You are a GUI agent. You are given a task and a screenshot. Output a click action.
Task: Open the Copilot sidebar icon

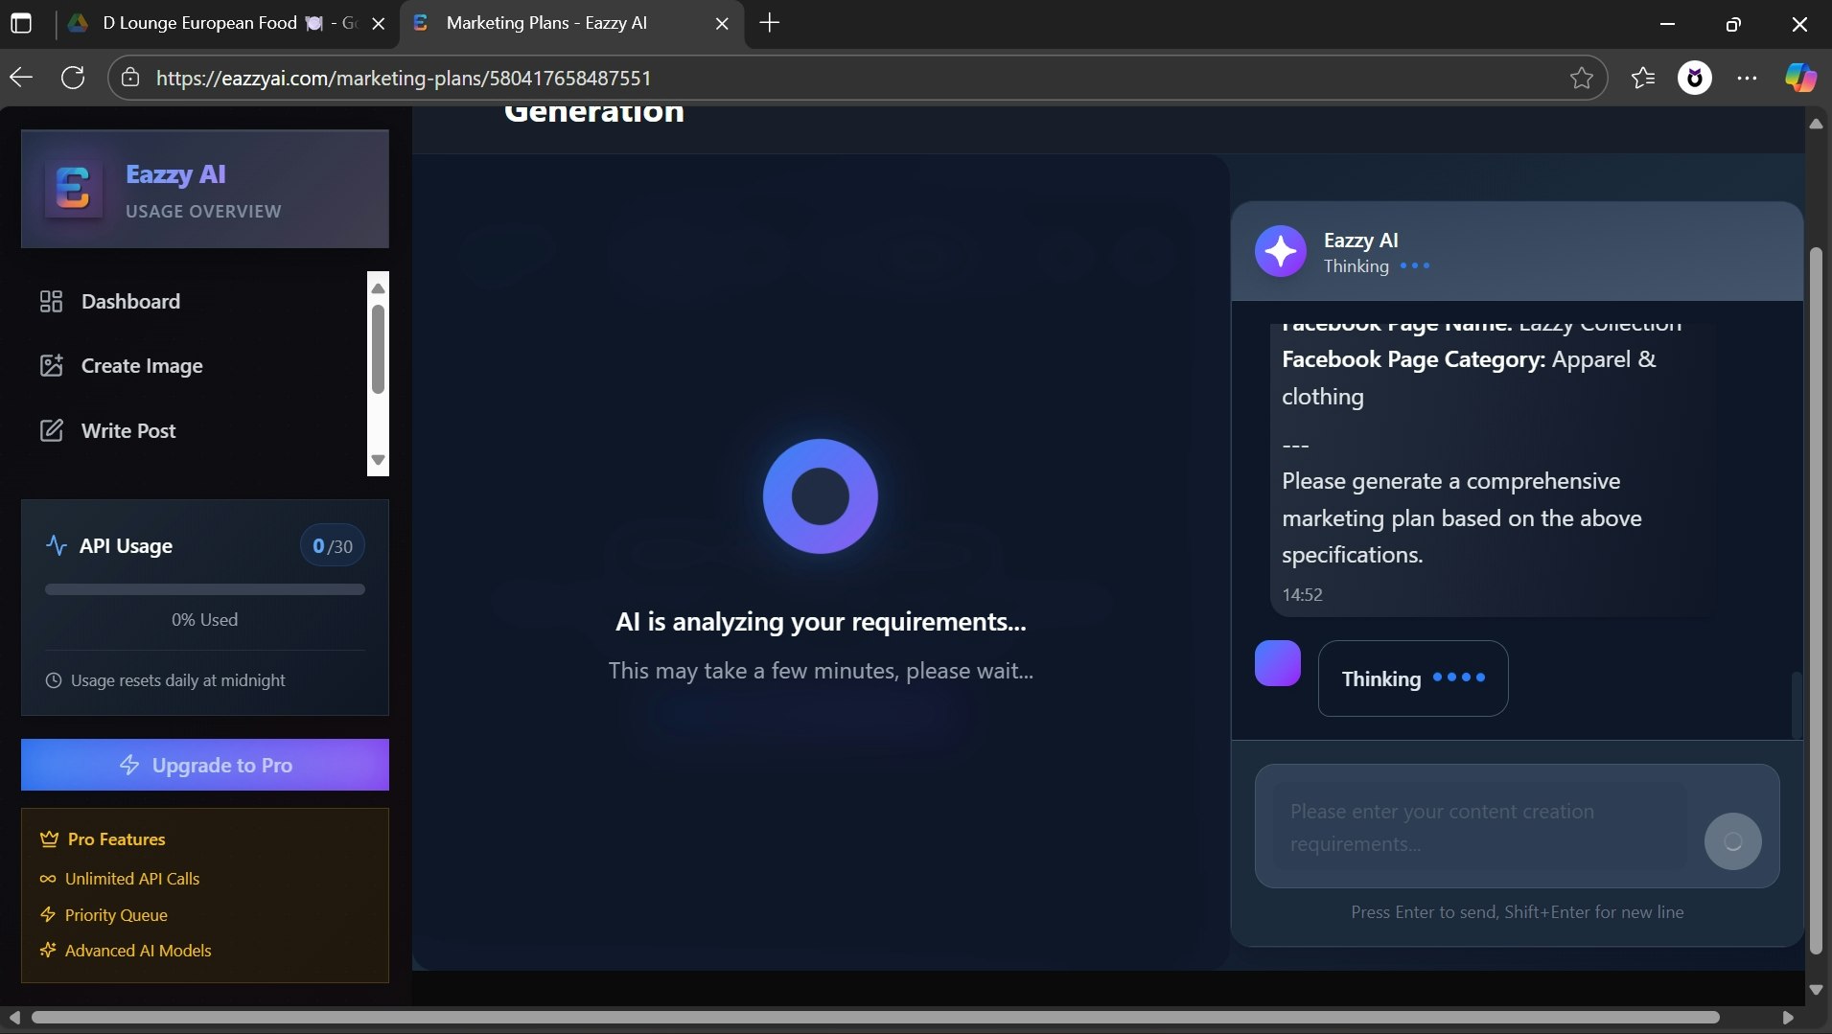(1800, 78)
